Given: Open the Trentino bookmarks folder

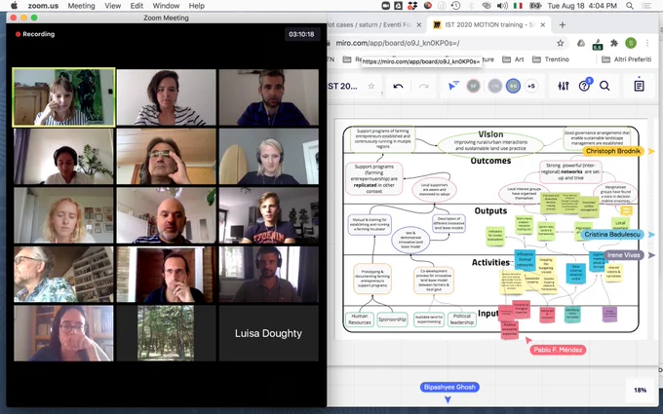Looking at the screenshot, I should tap(551, 59).
